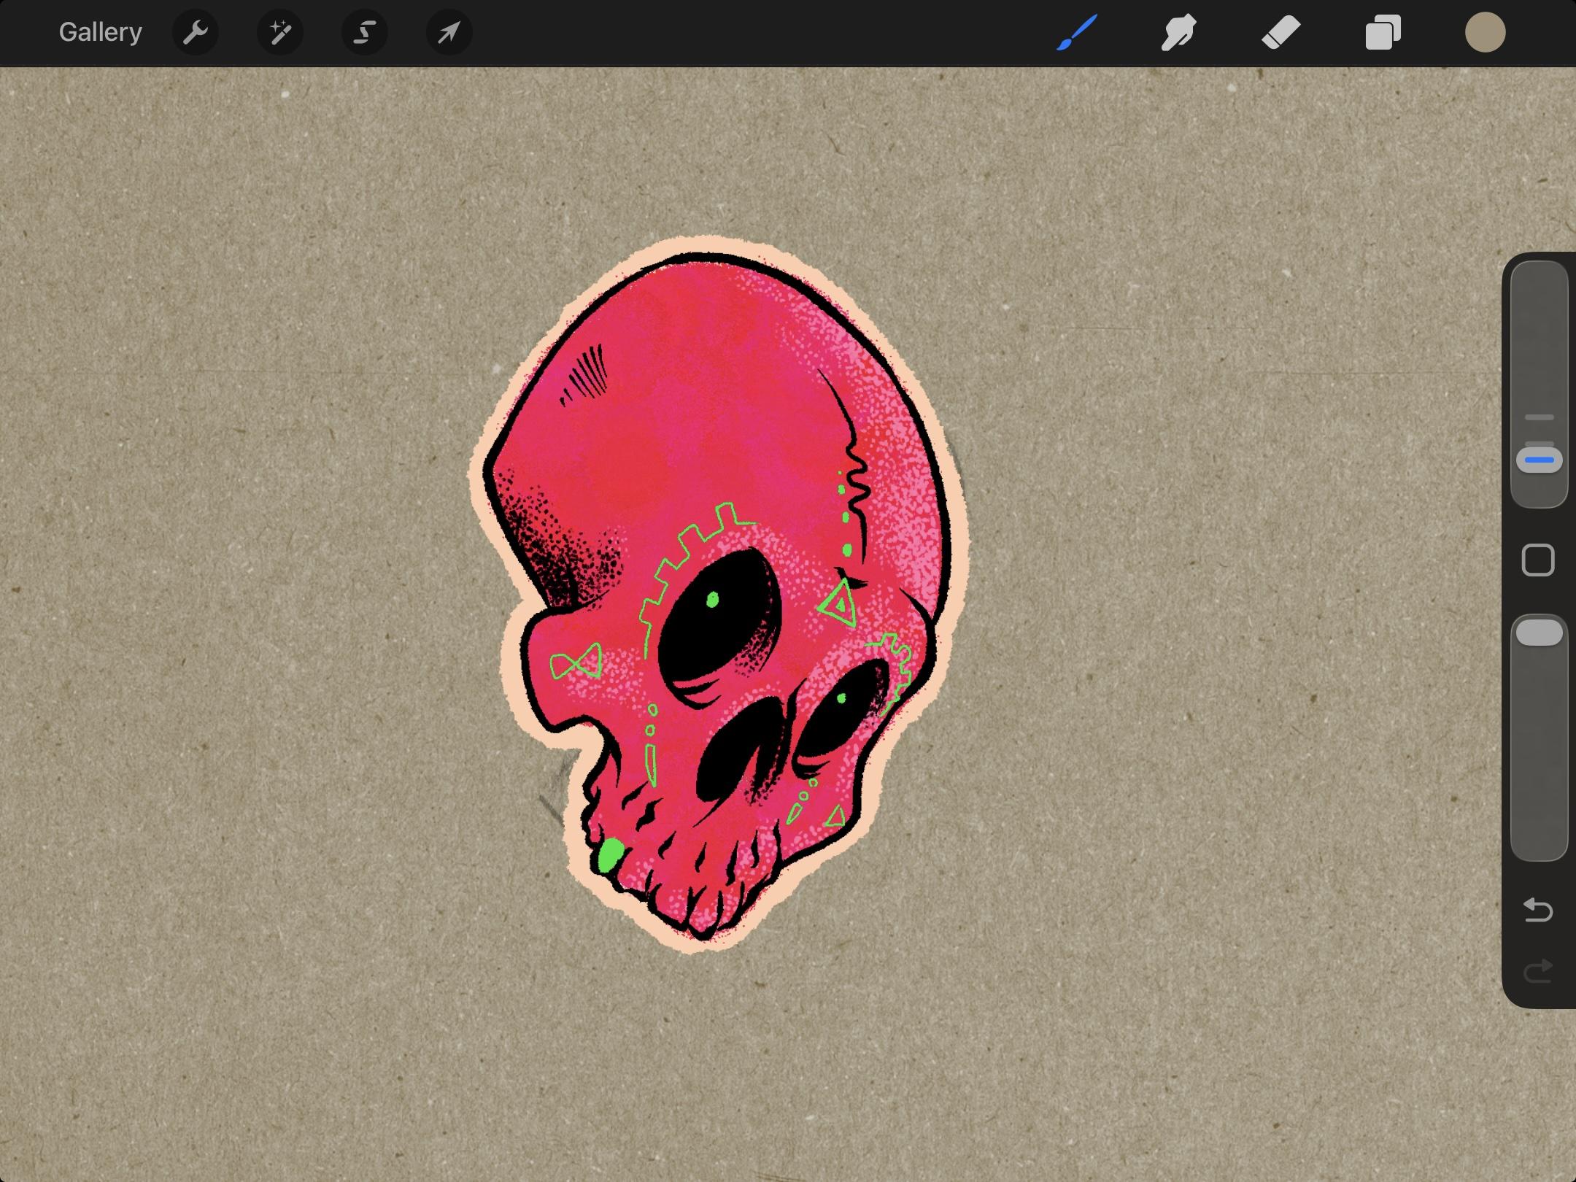Select the Eraser tool
1576x1182 pixels.
1281,33
